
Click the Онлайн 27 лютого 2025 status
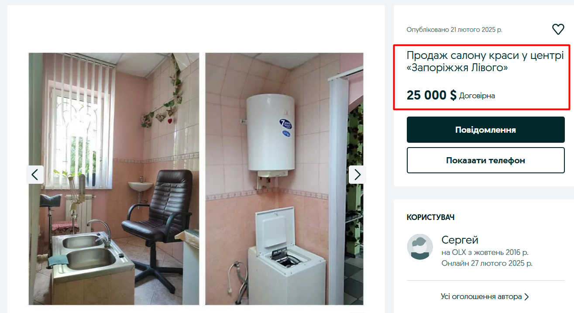(x=487, y=263)
